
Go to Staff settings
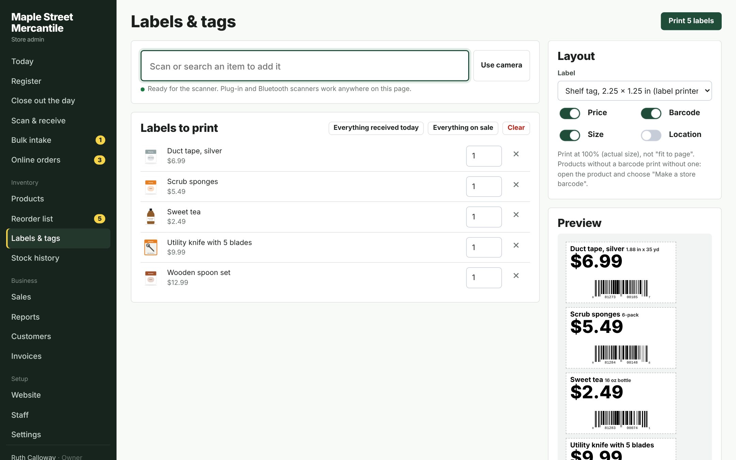[58, 415]
